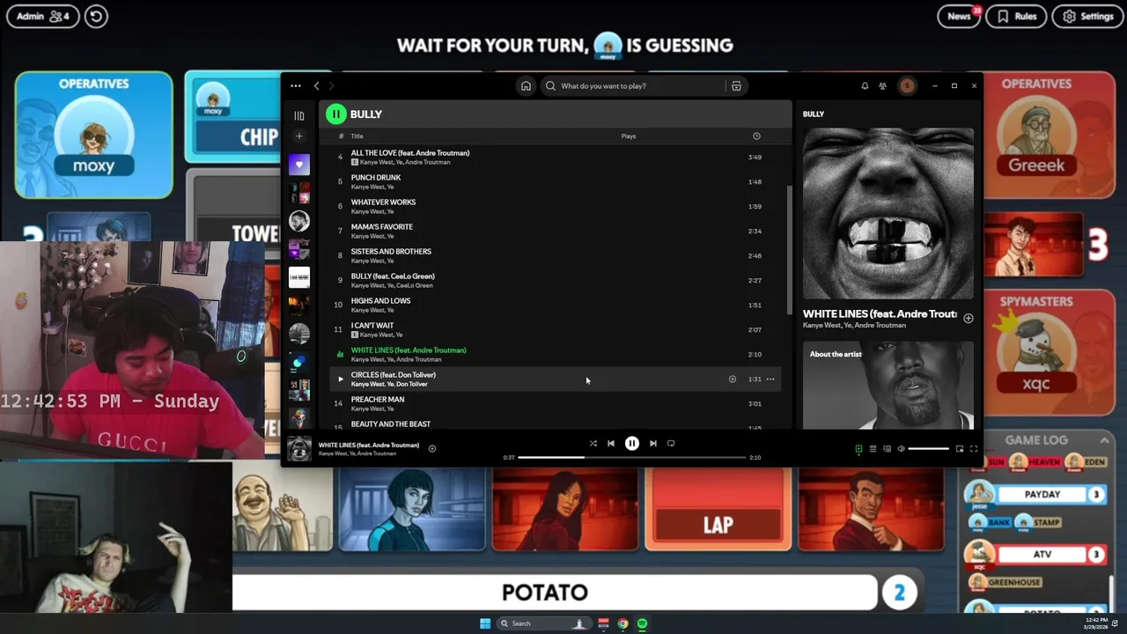This screenshot has height=634, width=1127.
Task: Click the Windows taskbar Search box
Action: pos(543,623)
